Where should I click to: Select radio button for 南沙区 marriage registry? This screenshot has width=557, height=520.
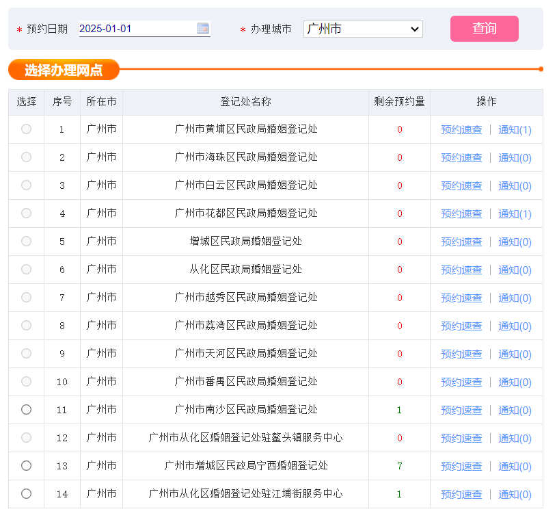click(26, 409)
